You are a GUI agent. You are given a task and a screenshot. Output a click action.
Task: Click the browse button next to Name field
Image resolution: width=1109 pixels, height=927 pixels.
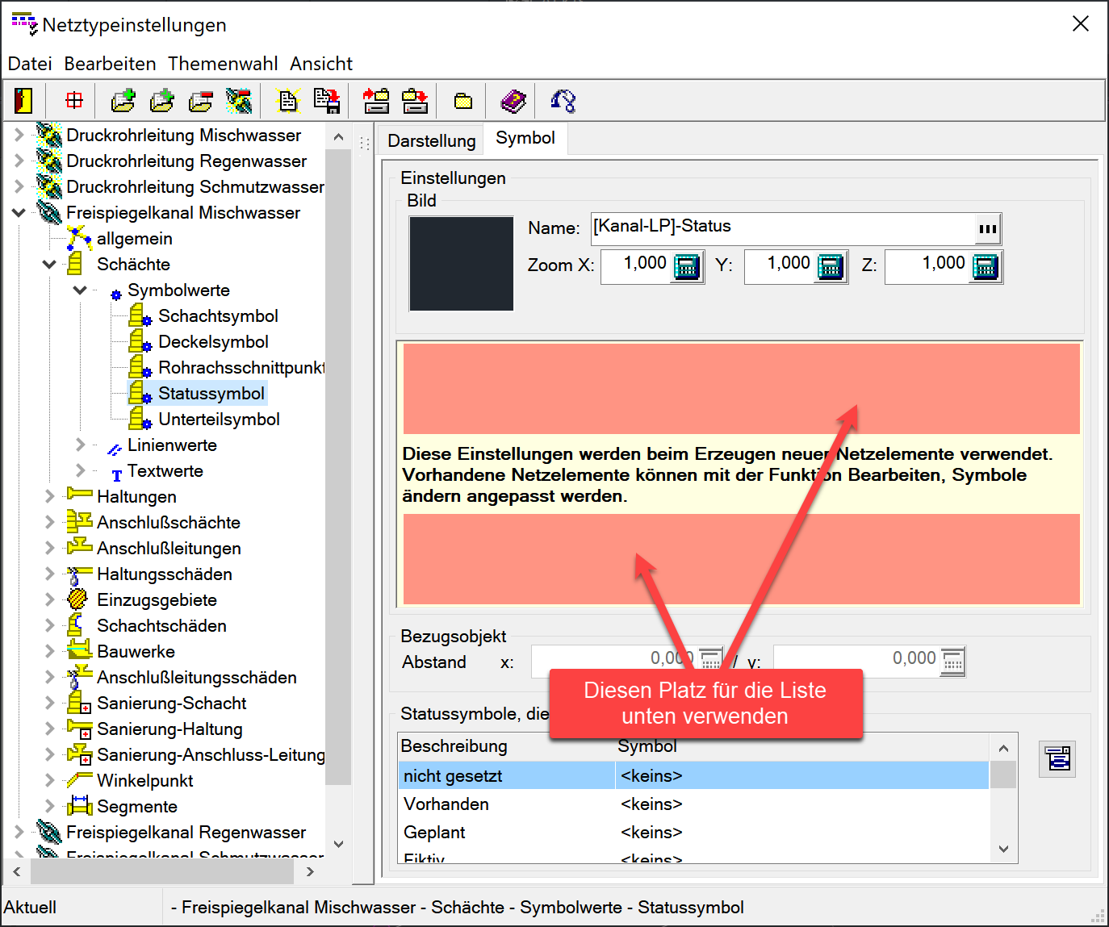(987, 229)
